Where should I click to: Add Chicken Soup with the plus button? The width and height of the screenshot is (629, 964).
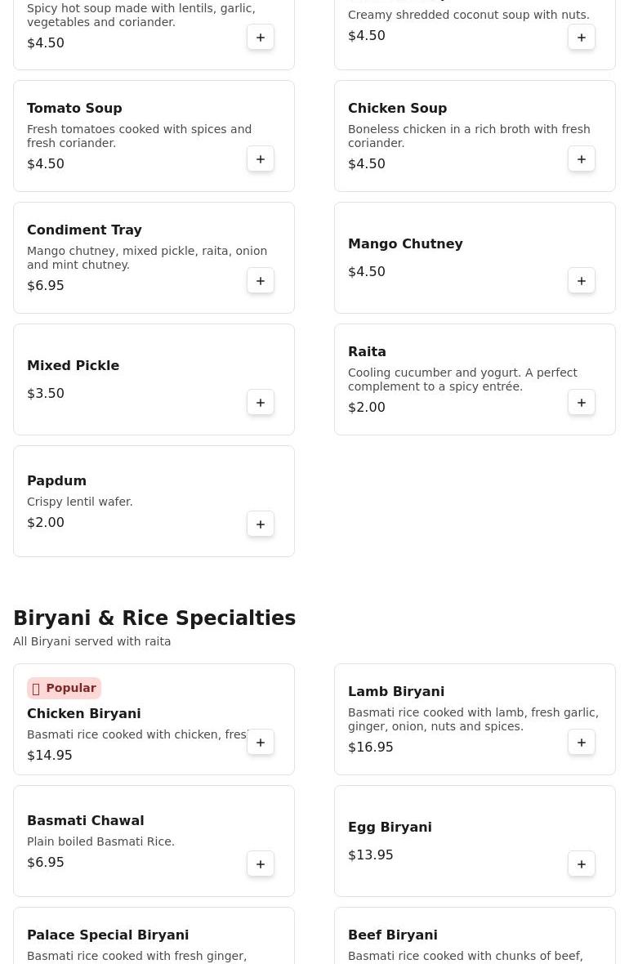click(582, 159)
